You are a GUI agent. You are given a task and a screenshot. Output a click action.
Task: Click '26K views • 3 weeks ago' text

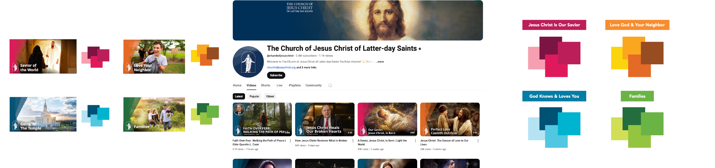tap(433, 149)
